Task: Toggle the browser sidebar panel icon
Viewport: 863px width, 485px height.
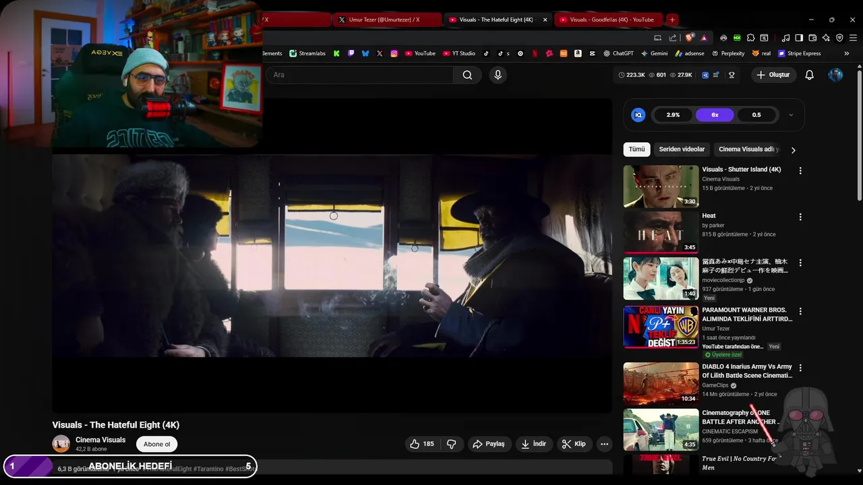Action: coord(799,38)
